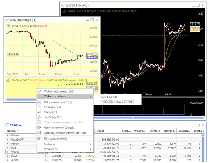Click move handle icon in WIG chart header
Screen dimensions: 210x163
(x=8, y=26)
